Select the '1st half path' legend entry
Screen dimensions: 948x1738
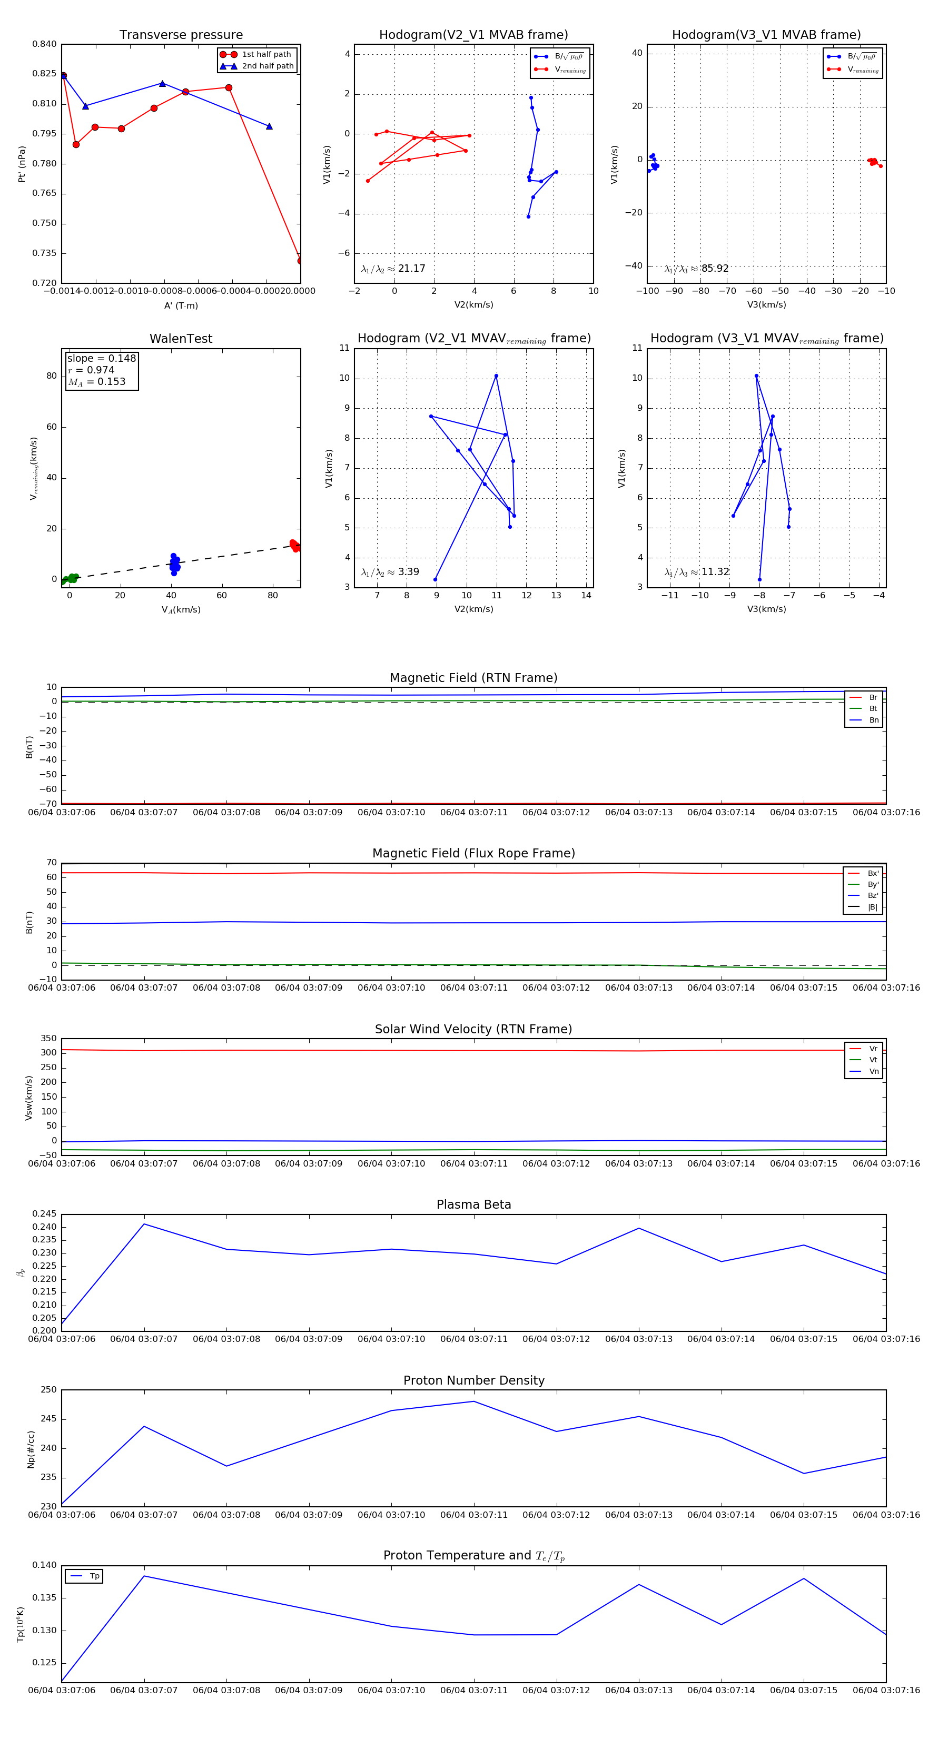[x=256, y=54]
